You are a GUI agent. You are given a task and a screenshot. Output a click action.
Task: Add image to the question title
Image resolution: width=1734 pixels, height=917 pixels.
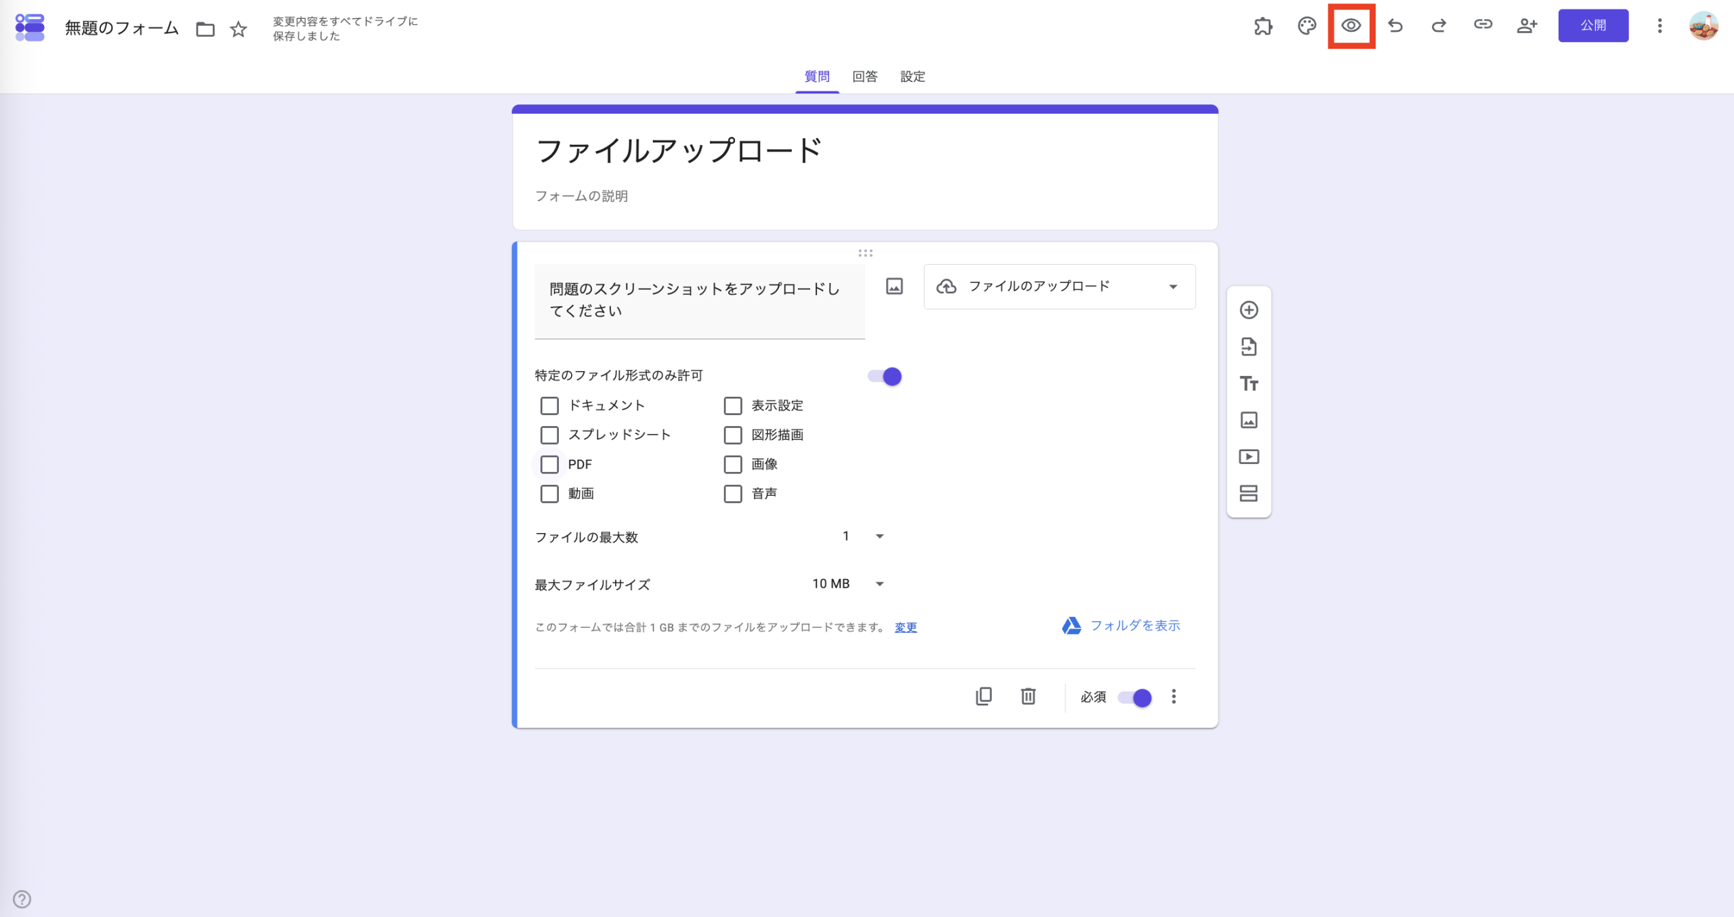pyautogui.click(x=895, y=286)
